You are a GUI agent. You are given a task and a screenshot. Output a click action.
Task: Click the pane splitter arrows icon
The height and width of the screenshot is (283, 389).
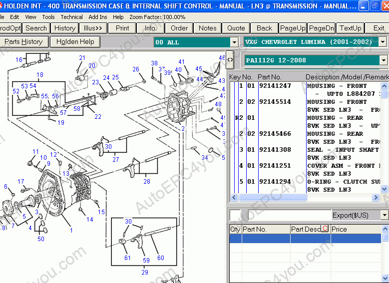pos(230,60)
